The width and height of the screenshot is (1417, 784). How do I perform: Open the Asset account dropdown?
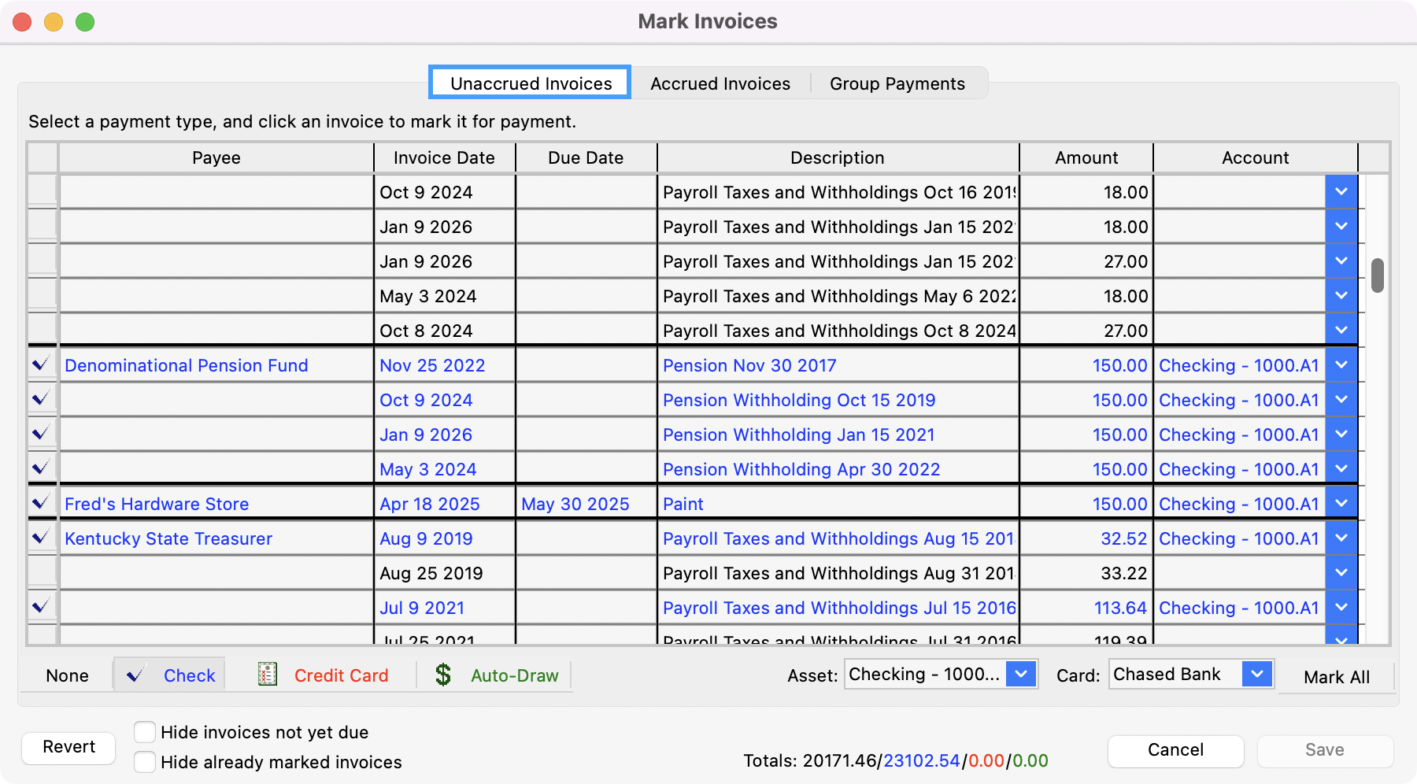[x=1020, y=675]
